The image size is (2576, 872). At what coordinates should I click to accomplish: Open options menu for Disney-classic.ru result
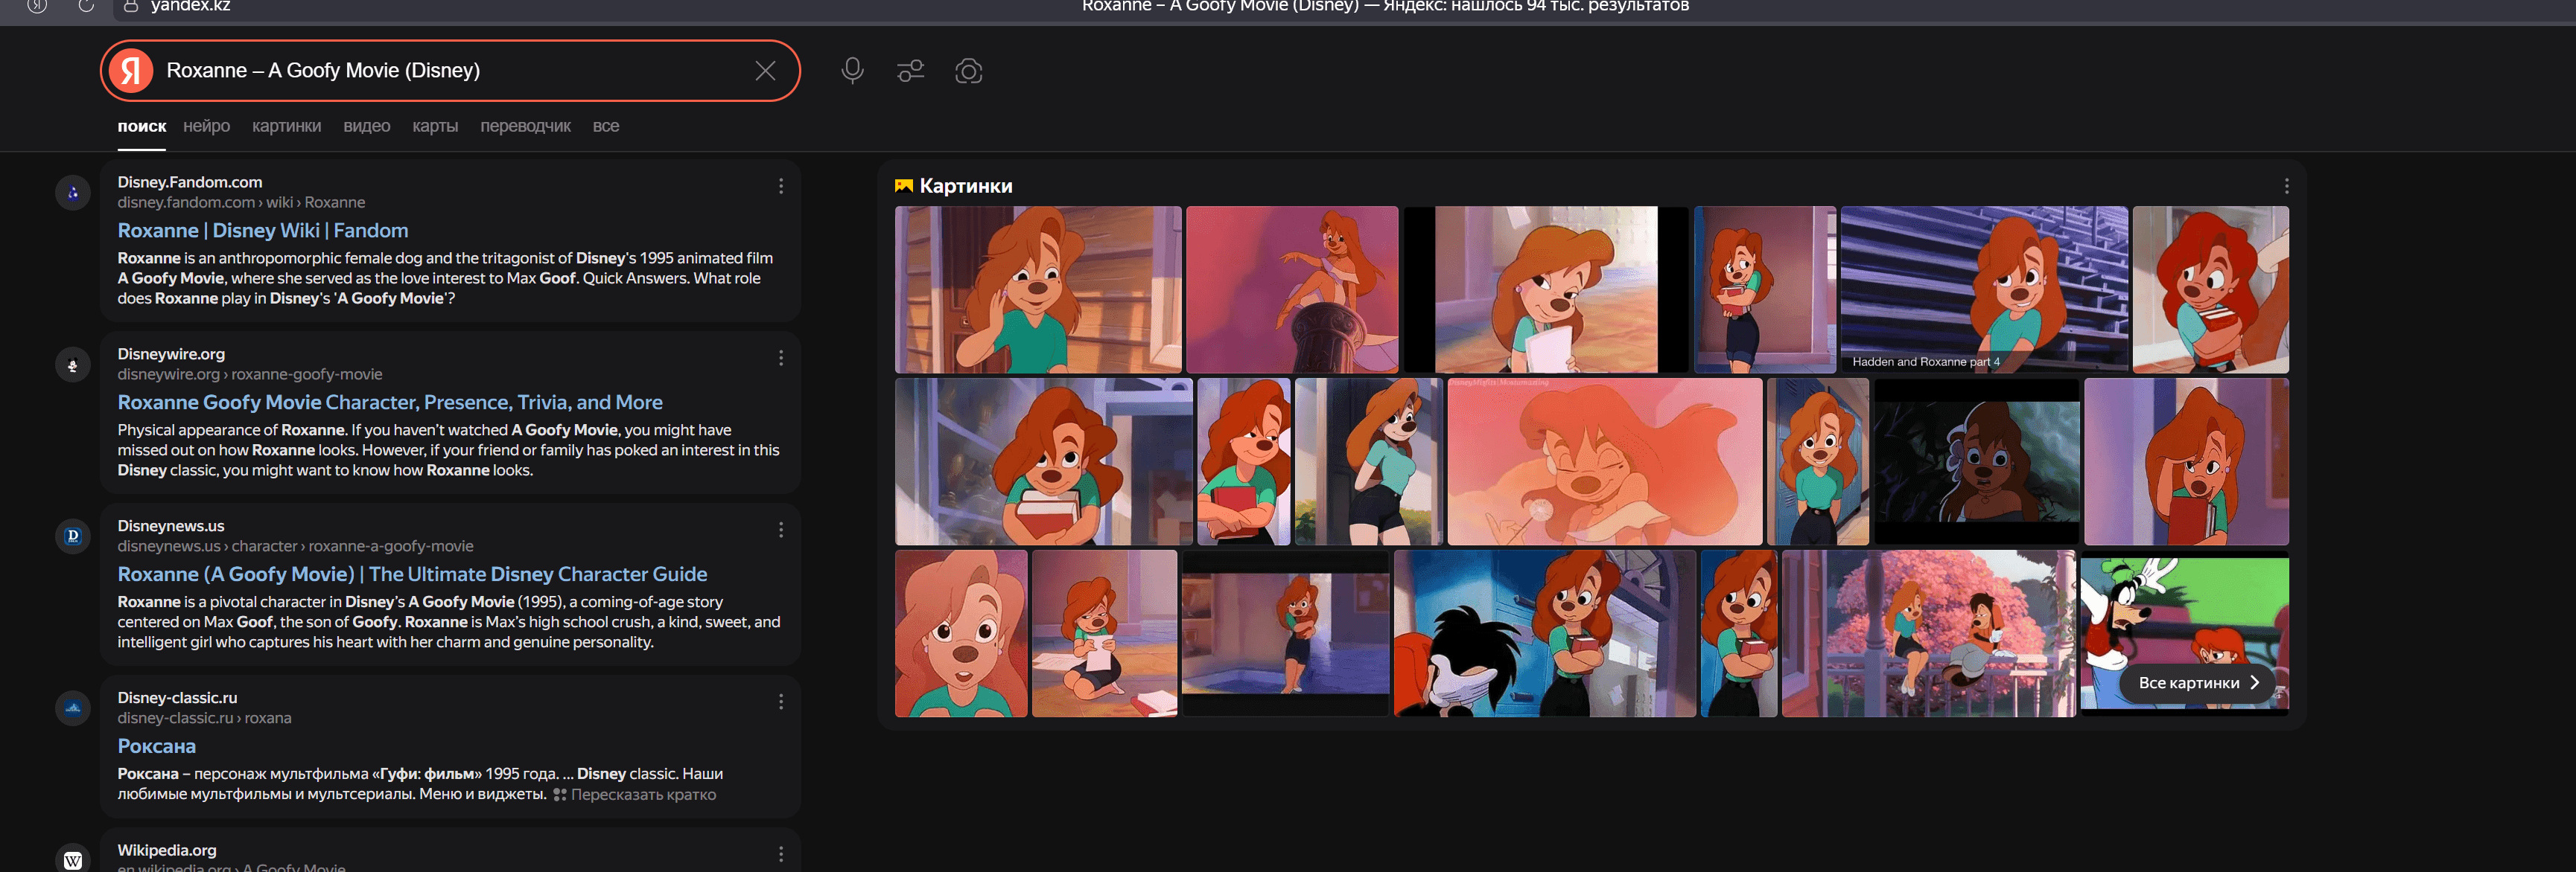coord(781,702)
